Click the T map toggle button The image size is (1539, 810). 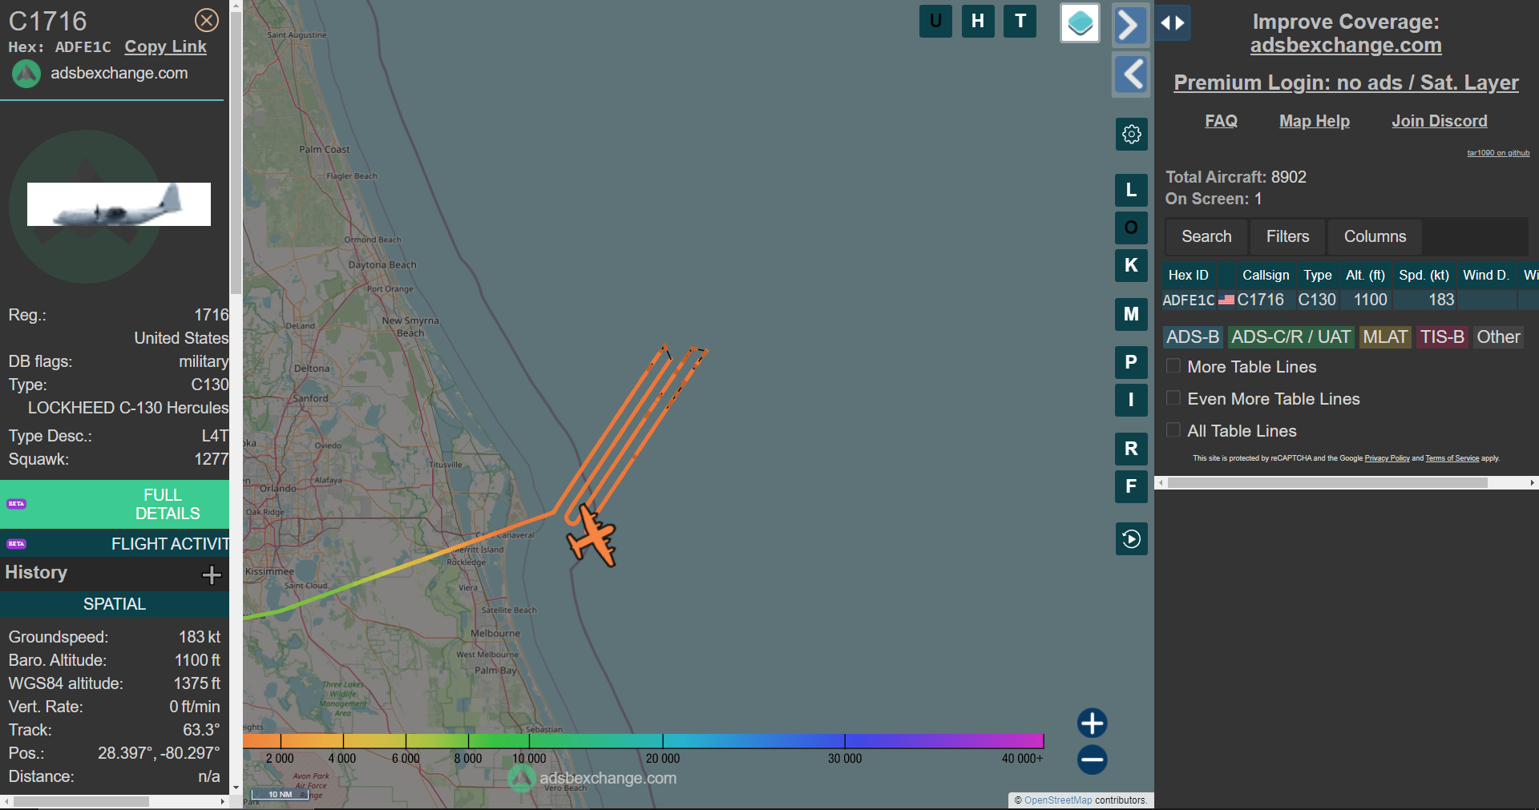[1020, 21]
